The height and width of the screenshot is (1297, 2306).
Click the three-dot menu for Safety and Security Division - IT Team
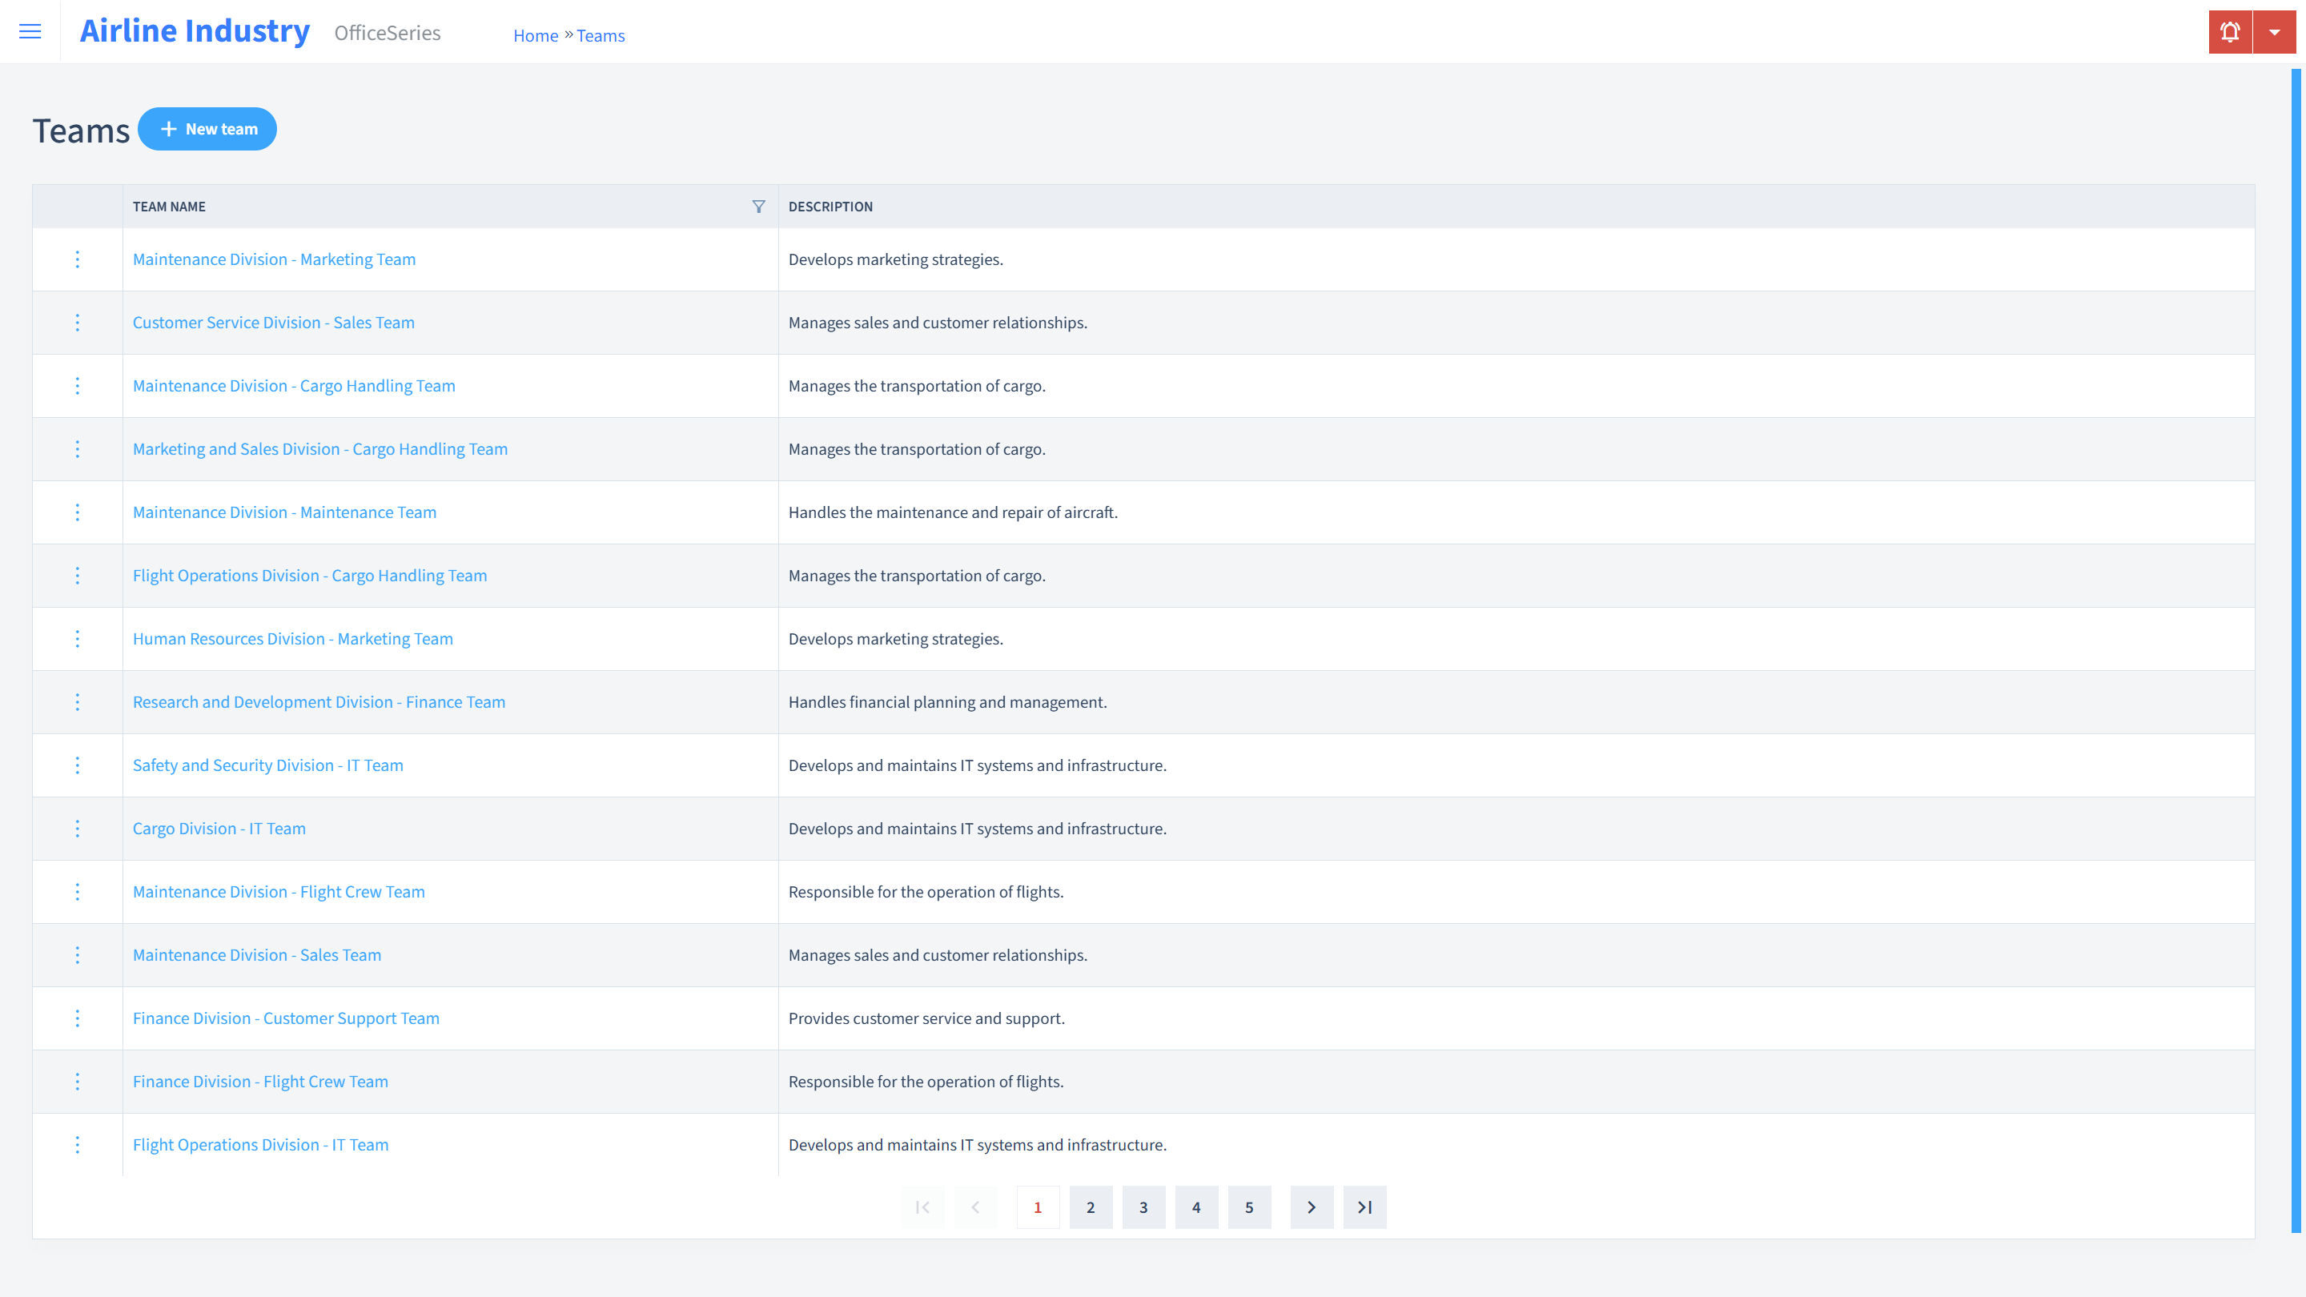click(76, 765)
